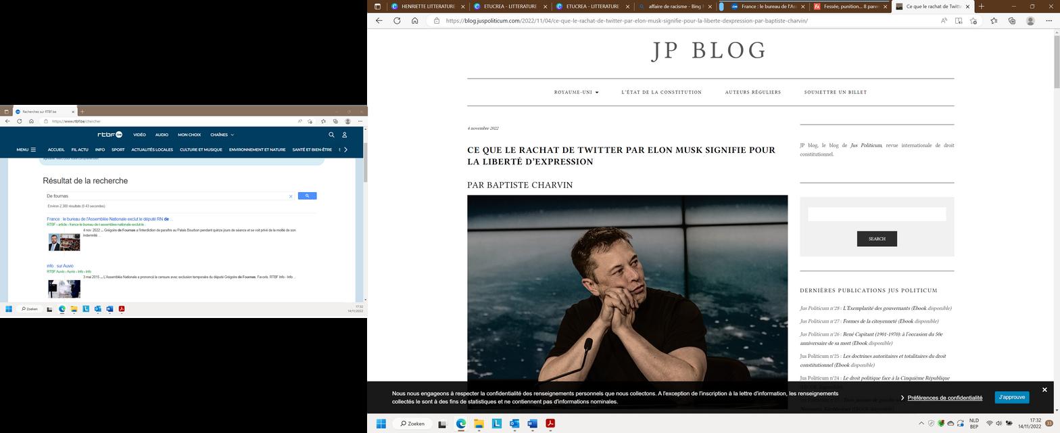1060x433 pixels.
Task: Open thumbnail of first RTBF search result
Action: pyautogui.click(x=64, y=242)
